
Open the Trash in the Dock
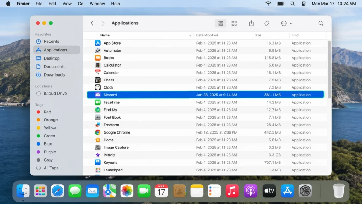[339, 191]
